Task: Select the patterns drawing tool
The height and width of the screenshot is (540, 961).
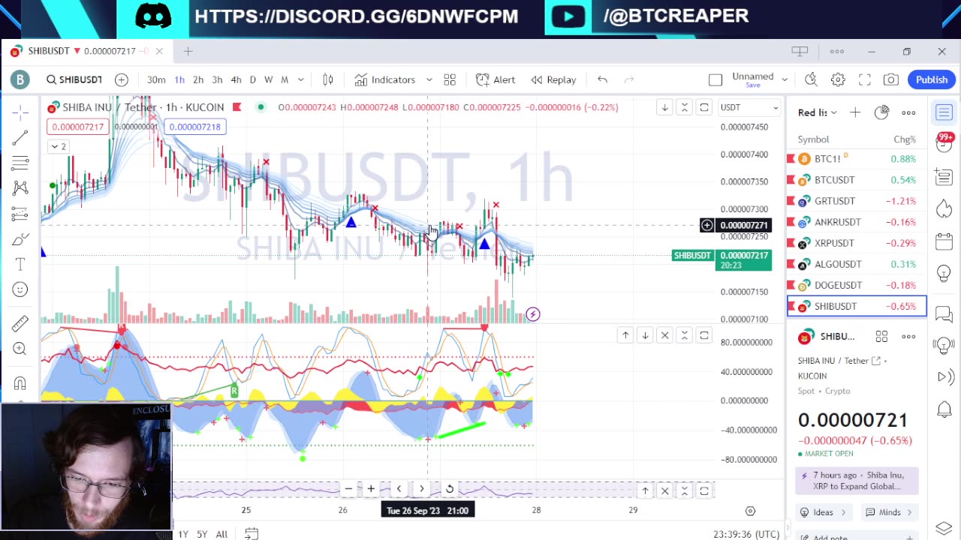Action: [20, 187]
